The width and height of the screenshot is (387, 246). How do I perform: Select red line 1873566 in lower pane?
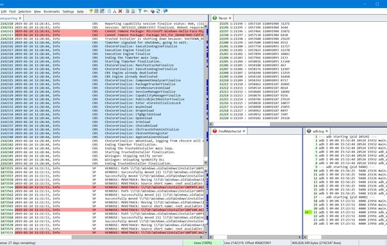[102, 210]
